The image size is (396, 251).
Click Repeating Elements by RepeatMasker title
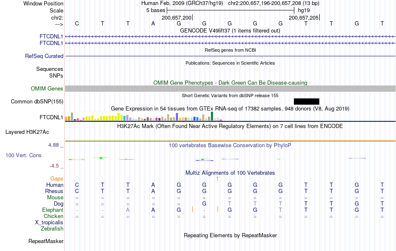click(x=230, y=235)
